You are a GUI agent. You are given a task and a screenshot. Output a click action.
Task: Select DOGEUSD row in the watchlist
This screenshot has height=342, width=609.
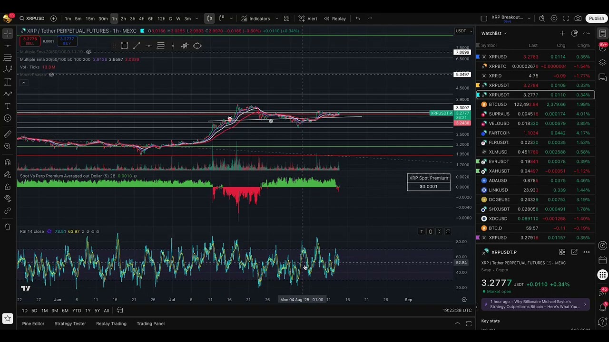535,199
